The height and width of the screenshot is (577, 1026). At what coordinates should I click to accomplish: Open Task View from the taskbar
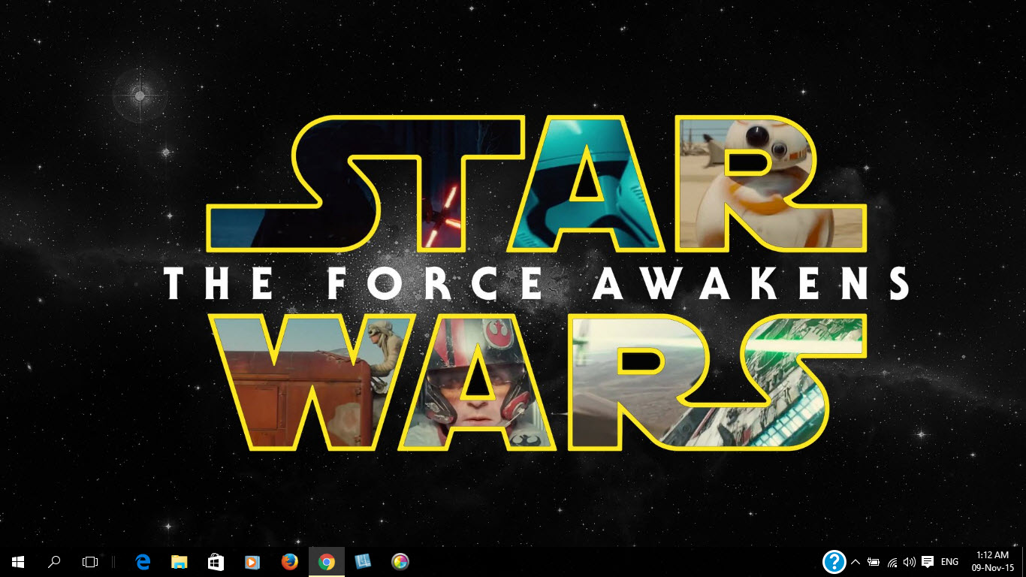coord(90,561)
